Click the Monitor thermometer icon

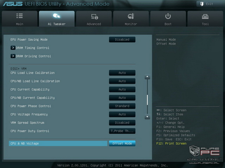coord(131,16)
